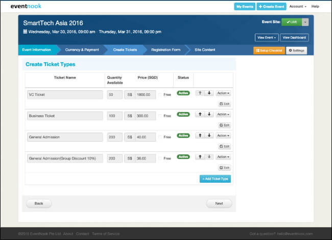This screenshot has height=240, width=332.
Task: Click Active badge for General Admission S$40
Action: coord(183,136)
